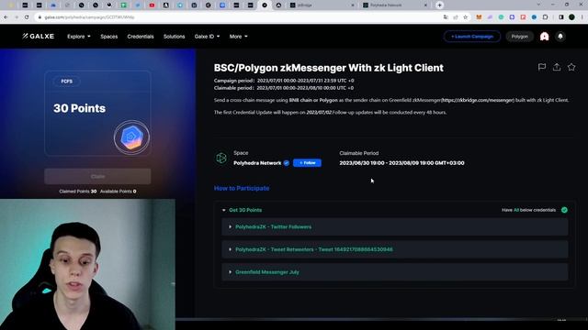Open the notifications bell
Screen dimensions: 588x330
pyautogui.click(x=560, y=37)
